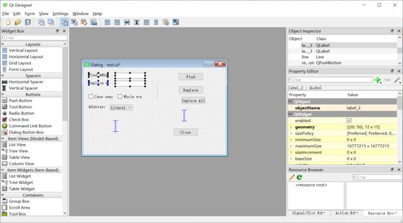This screenshot has width=403, height=223.
Task: Open the Help menu
Action: pos(97,14)
